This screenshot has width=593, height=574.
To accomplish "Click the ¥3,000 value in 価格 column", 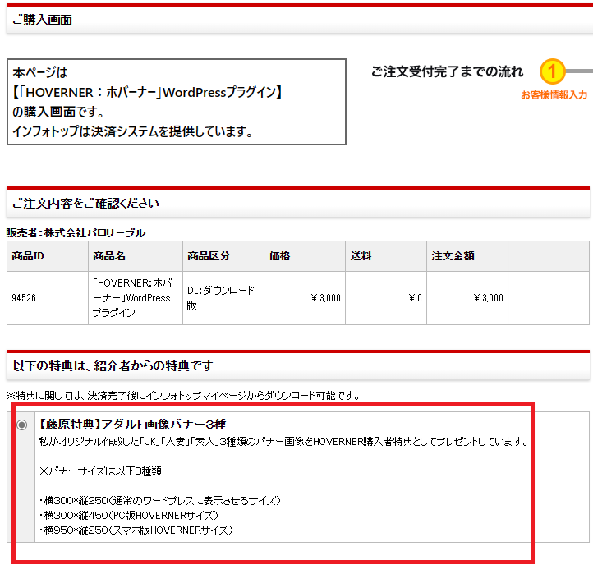I will click(325, 298).
